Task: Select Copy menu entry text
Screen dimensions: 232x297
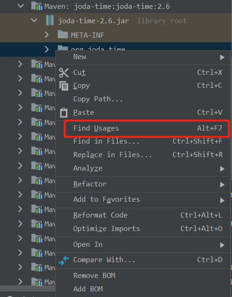Action: pyautogui.click(x=82, y=86)
